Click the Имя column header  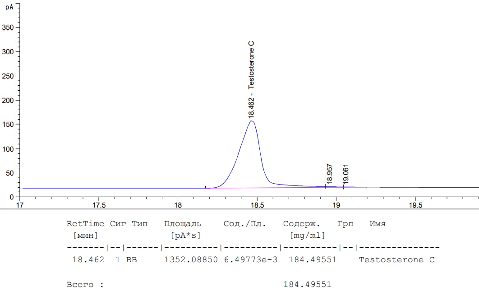click(x=378, y=223)
